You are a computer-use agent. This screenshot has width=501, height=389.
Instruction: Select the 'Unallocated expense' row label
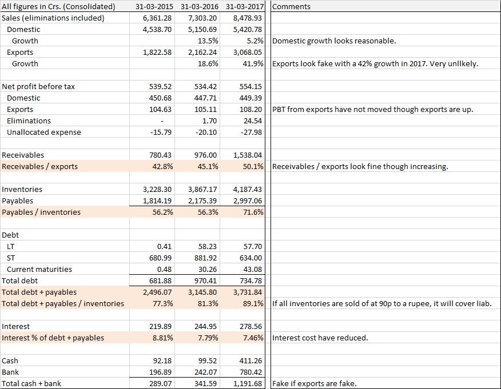point(43,132)
